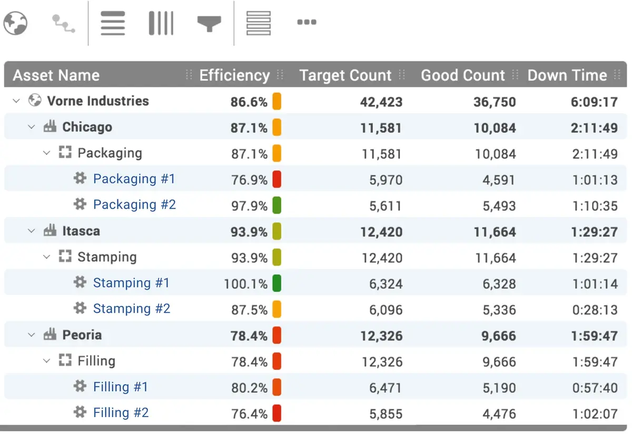The image size is (632, 434).
Task: Open the funnel filter icon
Action: click(x=209, y=23)
